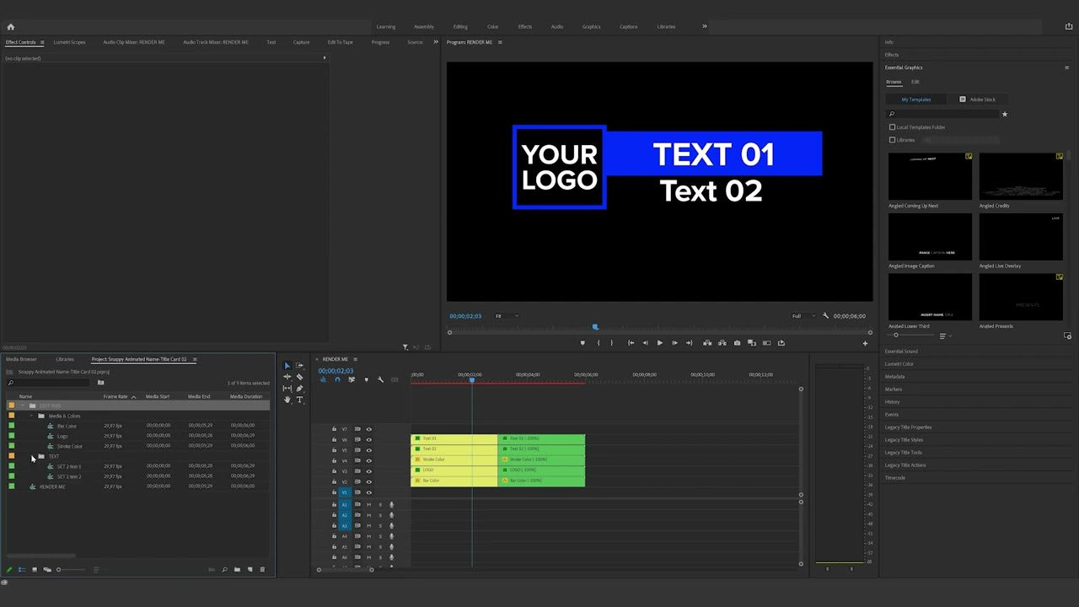Select the Track Select Forward tool

(300, 366)
